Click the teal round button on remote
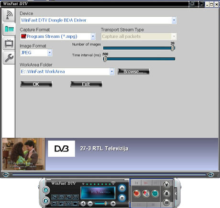 click(155, 194)
